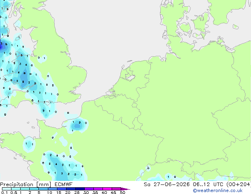Click the legend label '40'
Image resolution: width=251 pixels, height=194 pixels.
click(x=104, y=192)
